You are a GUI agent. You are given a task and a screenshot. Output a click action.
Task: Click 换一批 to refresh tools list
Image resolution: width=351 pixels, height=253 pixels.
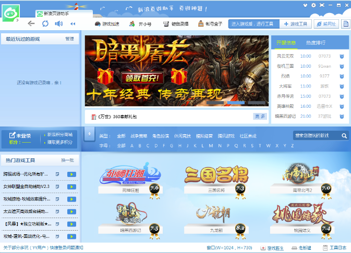pos(67,160)
